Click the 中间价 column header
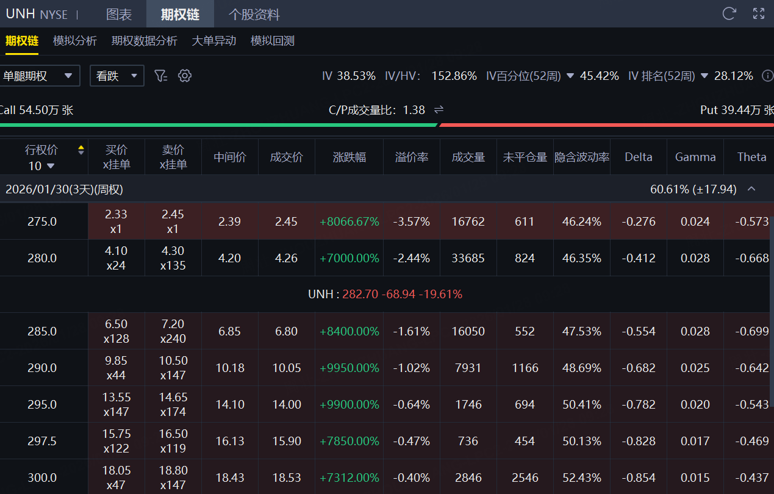 point(230,157)
